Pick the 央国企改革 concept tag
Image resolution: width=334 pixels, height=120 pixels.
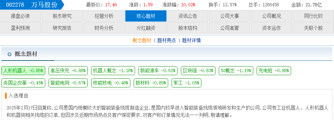pos(23,83)
